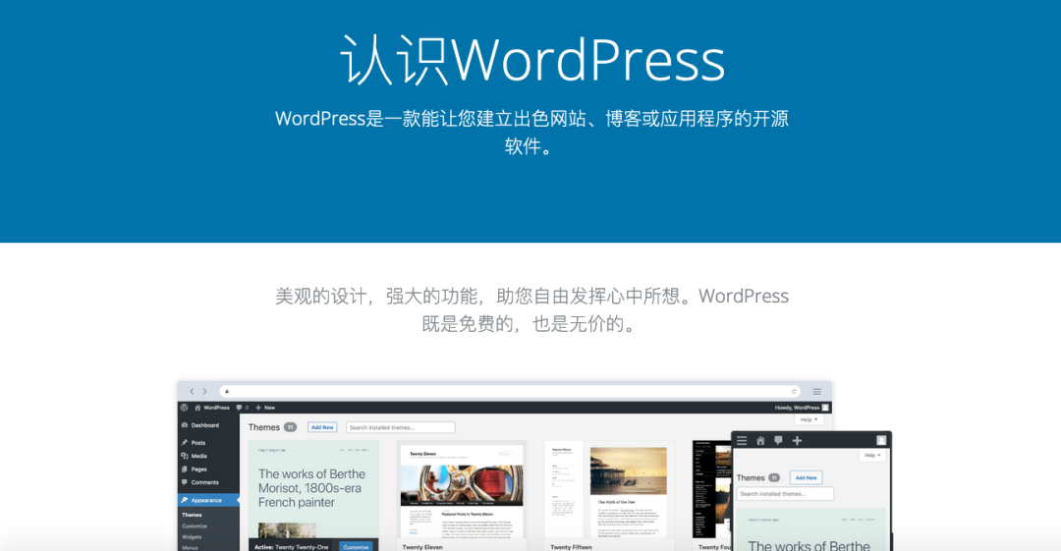Expand the Help dropdown in desktop view
This screenshot has width=1061, height=551.
(809, 419)
